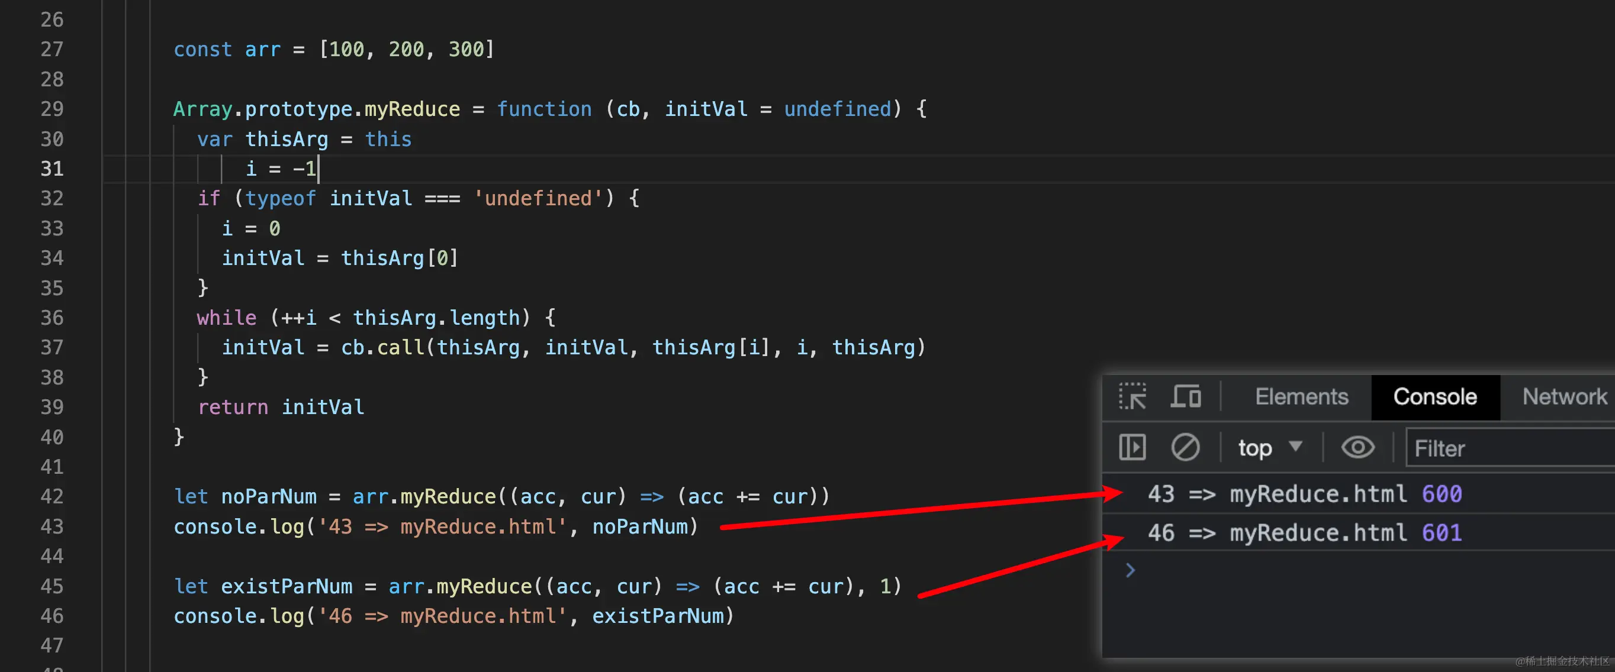Switch to the Elements tab
1615x672 pixels.
1301,397
